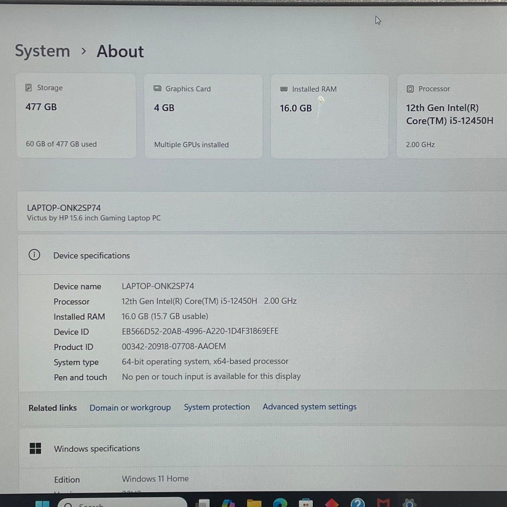Click the Windows logo beside Windows specifications
The height and width of the screenshot is (507, 507).
(35, 448)
